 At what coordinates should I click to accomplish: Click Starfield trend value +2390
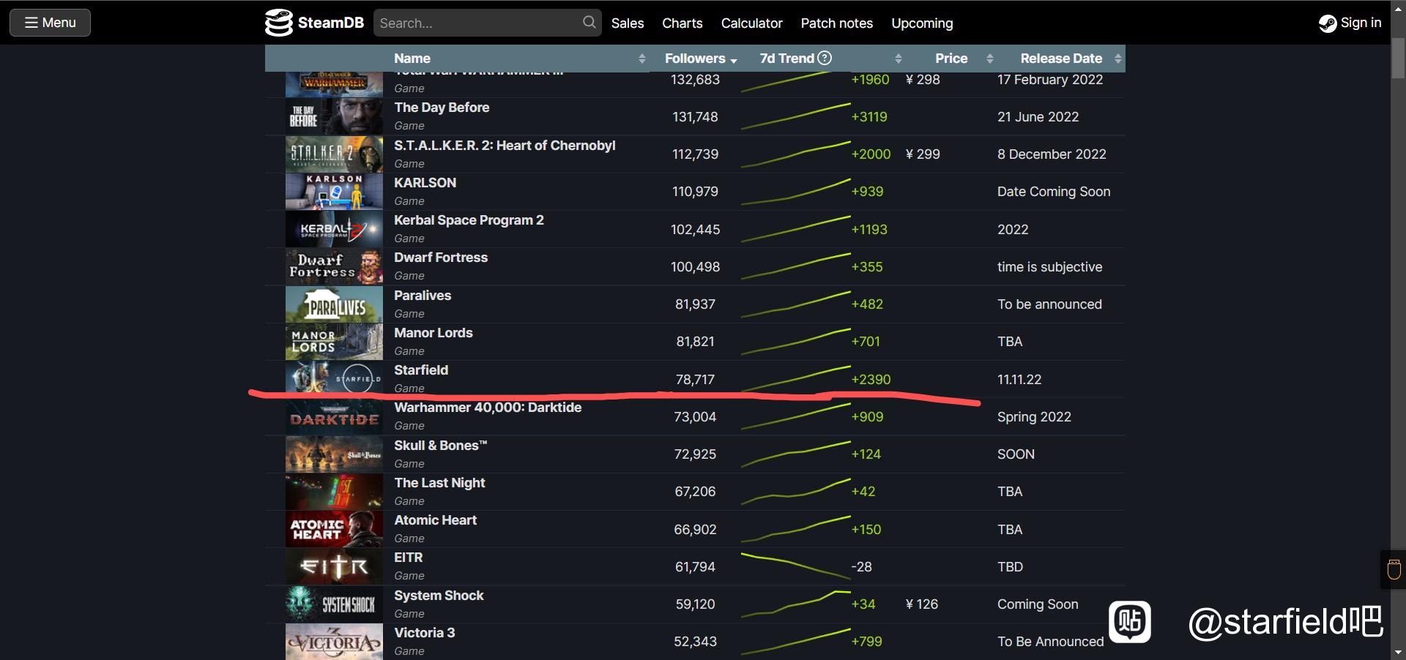(871, 380)
